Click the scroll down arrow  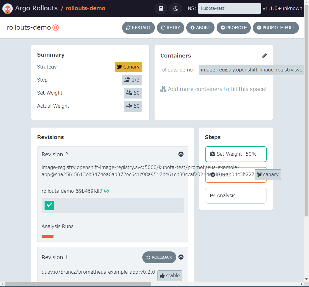(306, 279)
